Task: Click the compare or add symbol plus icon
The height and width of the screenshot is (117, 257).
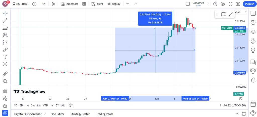Action: (34, 4)
